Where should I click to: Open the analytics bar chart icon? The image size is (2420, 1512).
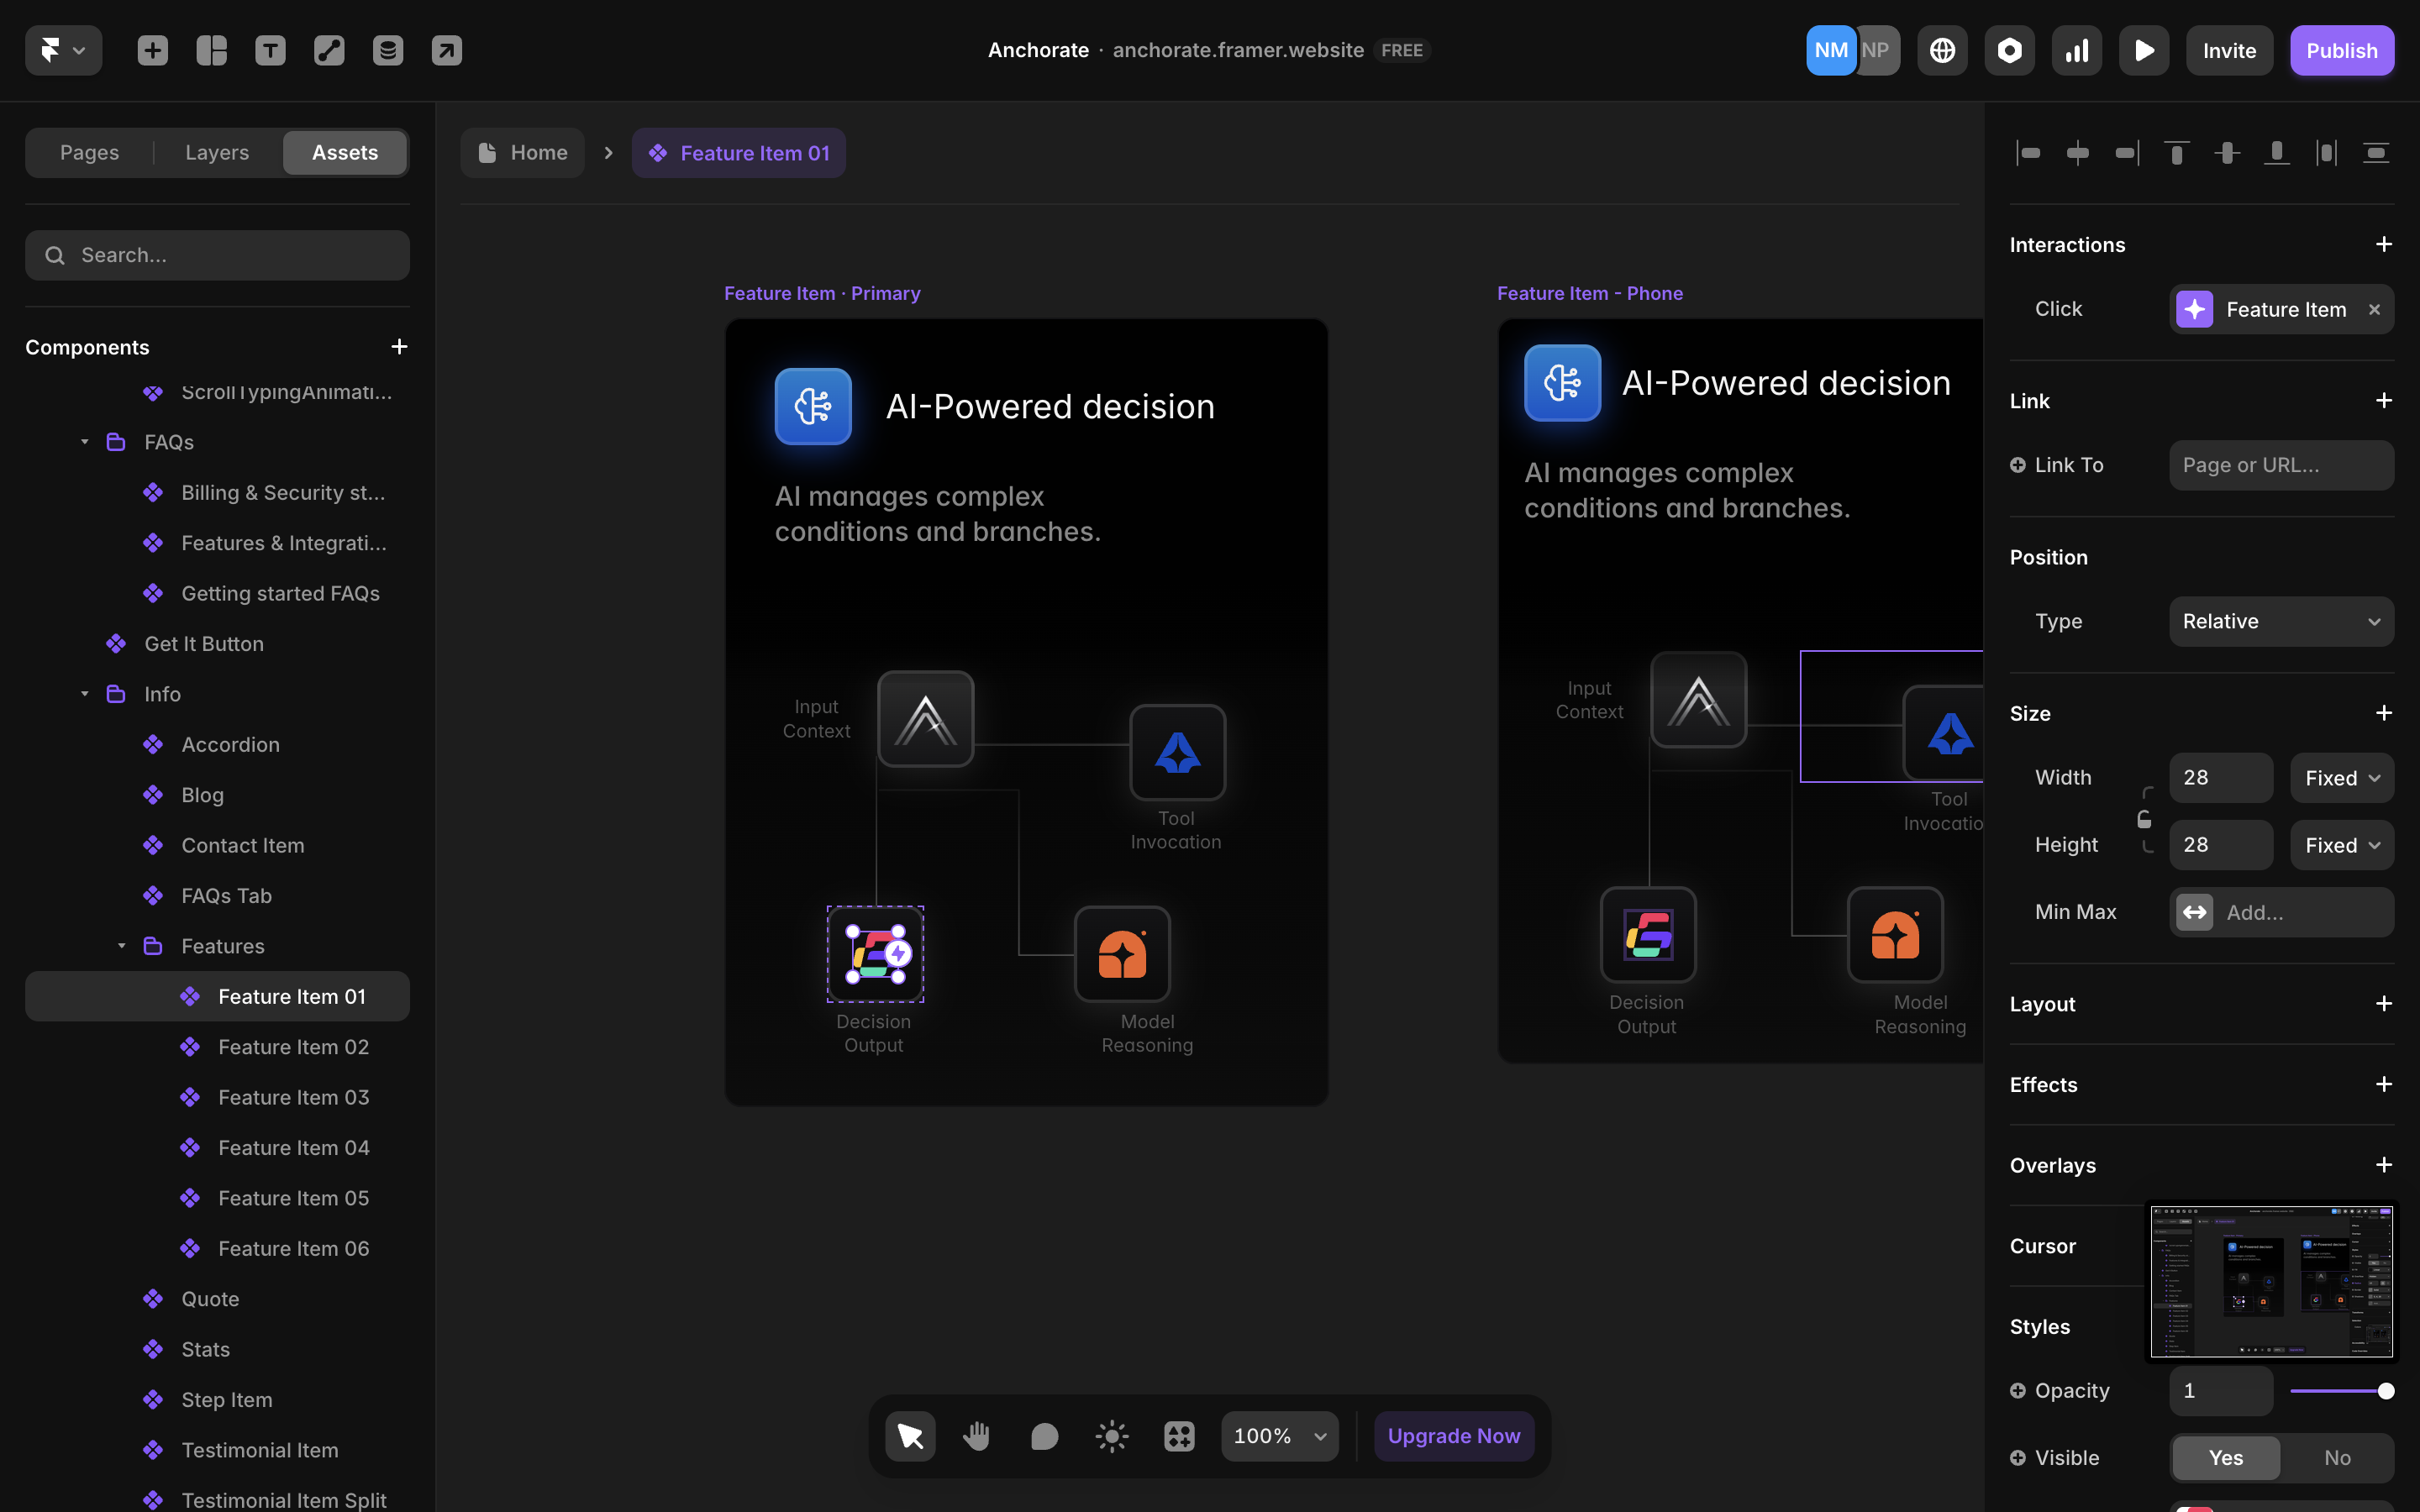point(2077,50)
